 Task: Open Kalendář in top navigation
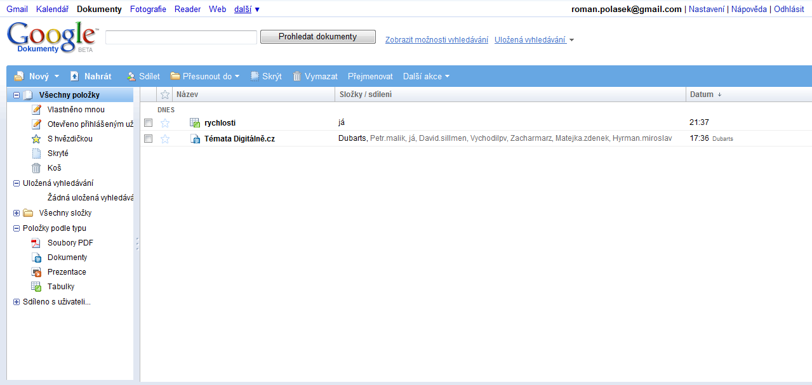point(53,9)
